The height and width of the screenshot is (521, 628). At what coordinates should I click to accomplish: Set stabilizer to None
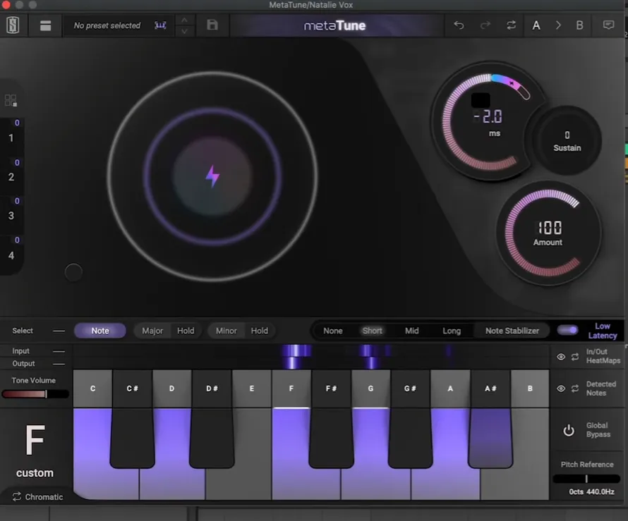pos(333,331)
